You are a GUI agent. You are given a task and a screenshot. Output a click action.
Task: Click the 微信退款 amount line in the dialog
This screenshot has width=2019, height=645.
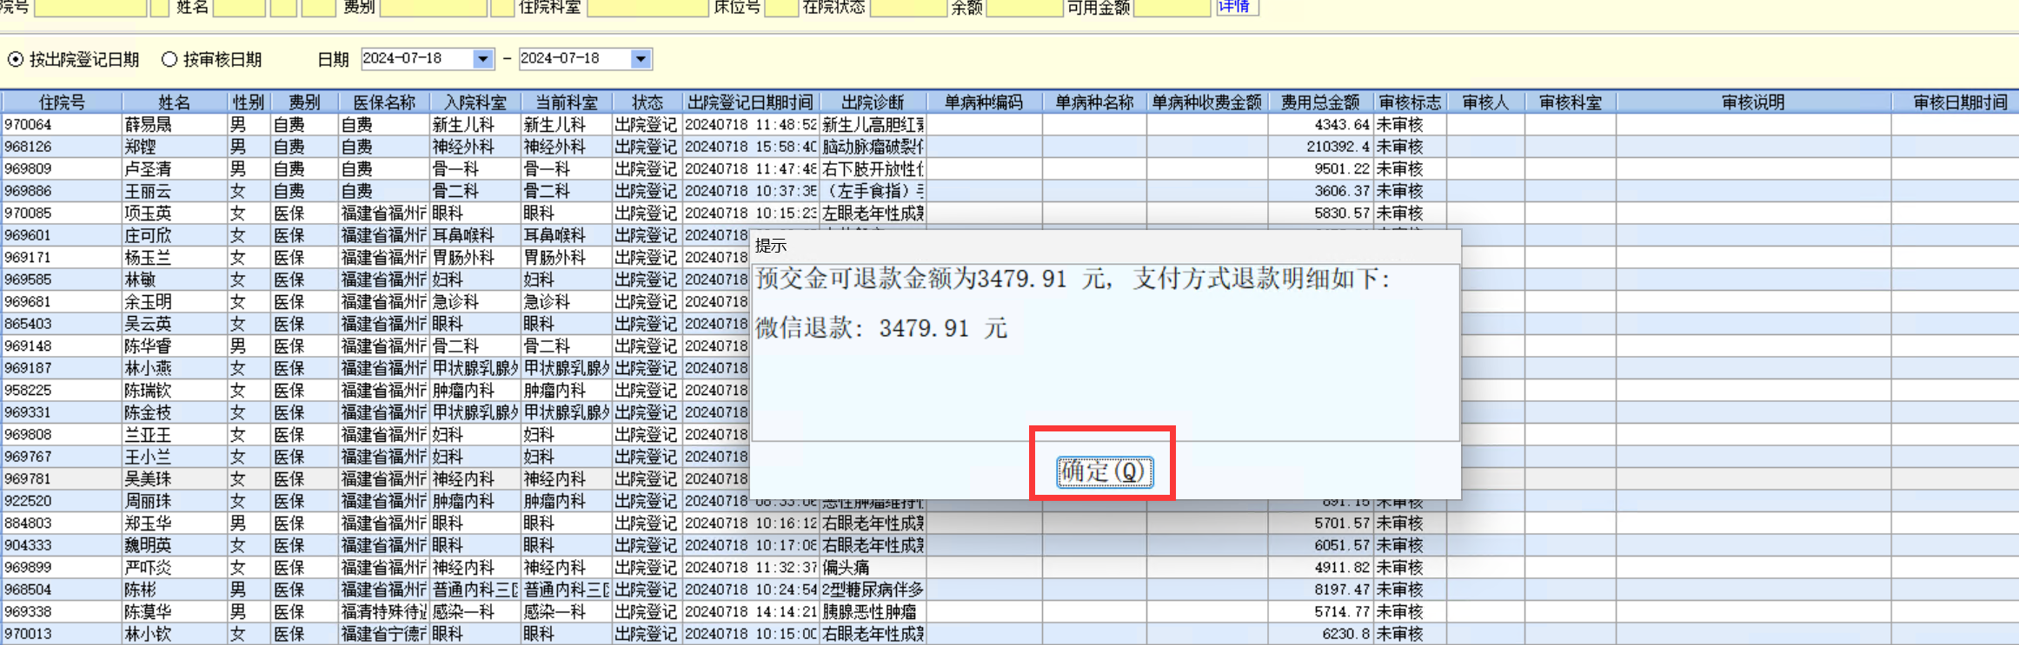(x=881, y=328)
